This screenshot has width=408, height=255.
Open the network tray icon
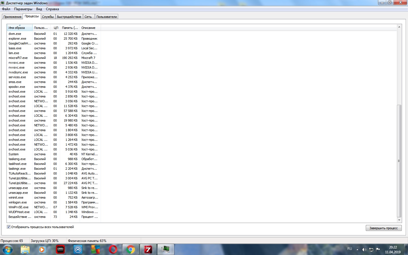coord(371,250)
